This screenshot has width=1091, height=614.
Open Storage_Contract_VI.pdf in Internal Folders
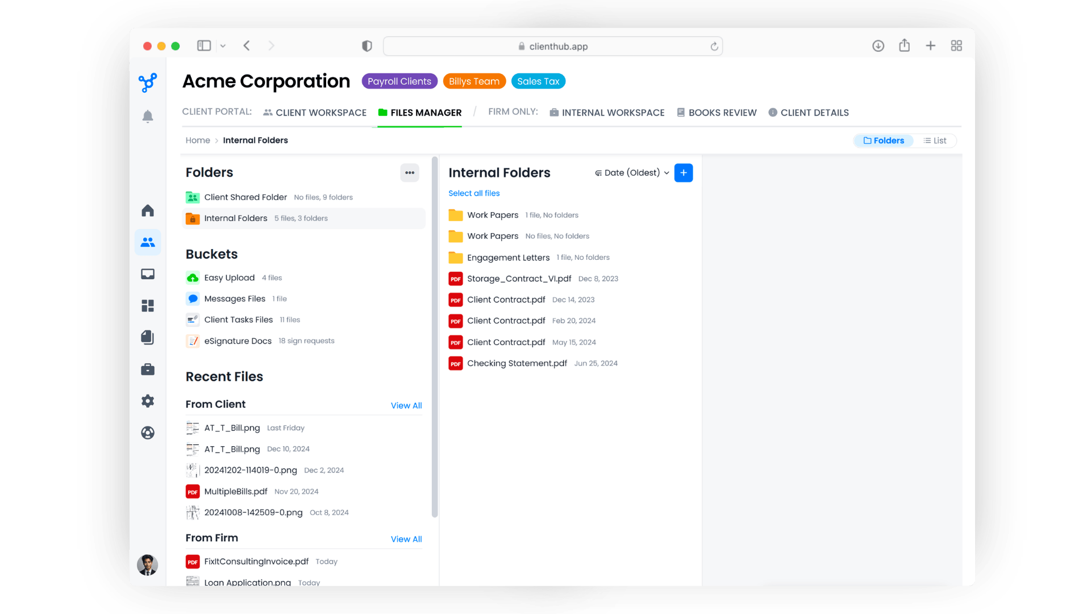[519, 279]
